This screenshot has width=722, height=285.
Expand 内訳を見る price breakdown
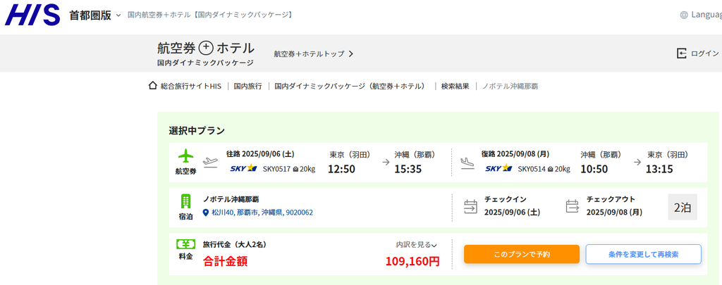click(x=416, y=245)
